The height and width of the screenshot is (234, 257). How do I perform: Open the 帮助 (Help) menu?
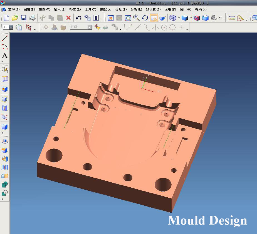click(x=201, y=9)
